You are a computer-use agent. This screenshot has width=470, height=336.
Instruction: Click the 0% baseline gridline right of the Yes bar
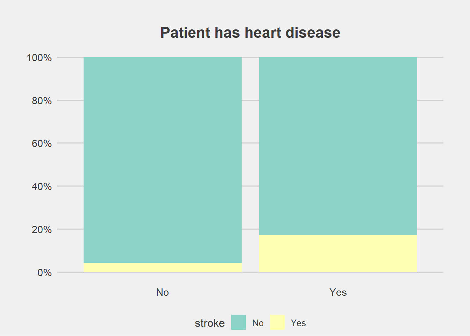[x=430, y=272]
